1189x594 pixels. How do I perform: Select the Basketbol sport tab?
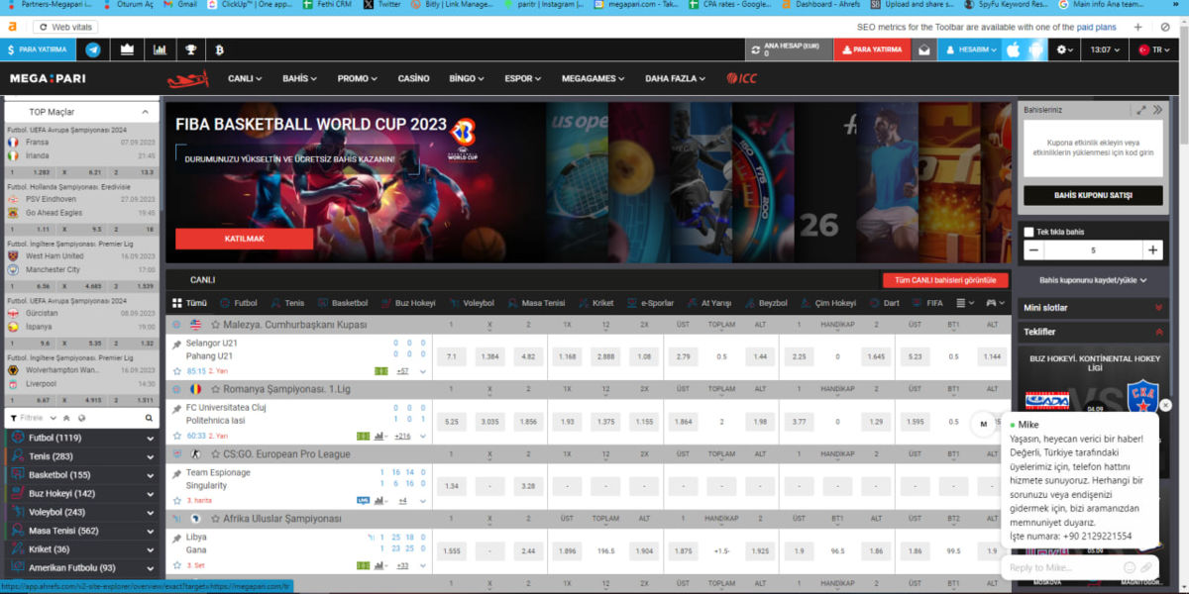pyautogui.click(x=342, y=303)
